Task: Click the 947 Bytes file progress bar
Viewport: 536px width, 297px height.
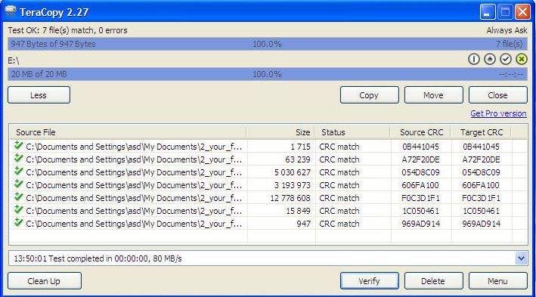Action: [268, 44]
